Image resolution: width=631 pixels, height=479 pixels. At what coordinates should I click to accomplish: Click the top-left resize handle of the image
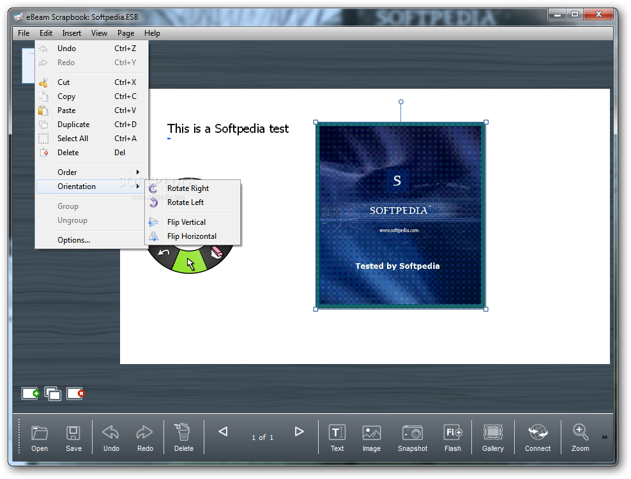coord(315,122)
